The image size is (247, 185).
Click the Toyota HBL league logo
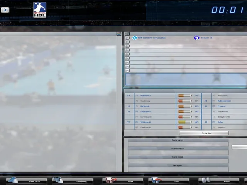pyautogui.click(x=40, y=10)
